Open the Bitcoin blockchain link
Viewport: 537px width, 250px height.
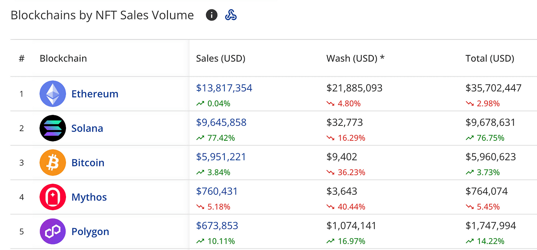coord(88,163)
